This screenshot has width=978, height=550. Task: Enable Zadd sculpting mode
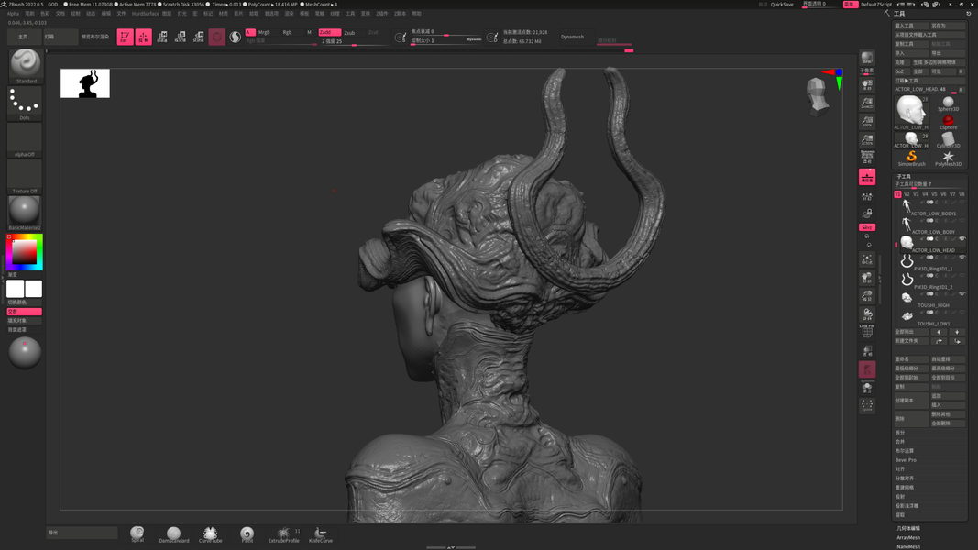(329, 32)
